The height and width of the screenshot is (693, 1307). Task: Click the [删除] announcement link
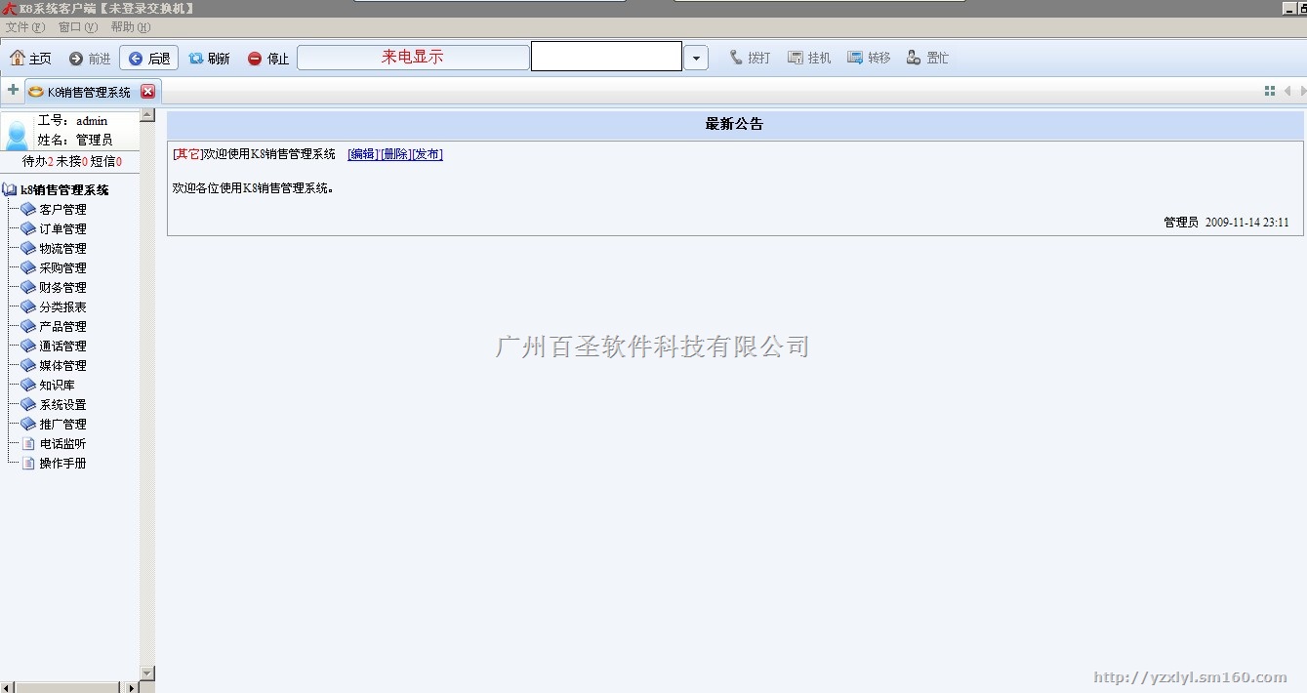tap(395, 154)
